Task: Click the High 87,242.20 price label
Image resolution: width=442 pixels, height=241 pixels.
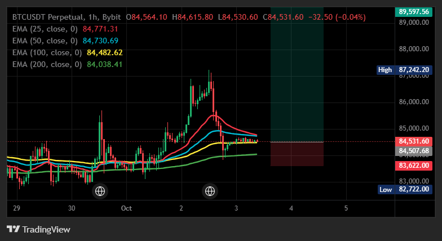Action: (404, 70)
